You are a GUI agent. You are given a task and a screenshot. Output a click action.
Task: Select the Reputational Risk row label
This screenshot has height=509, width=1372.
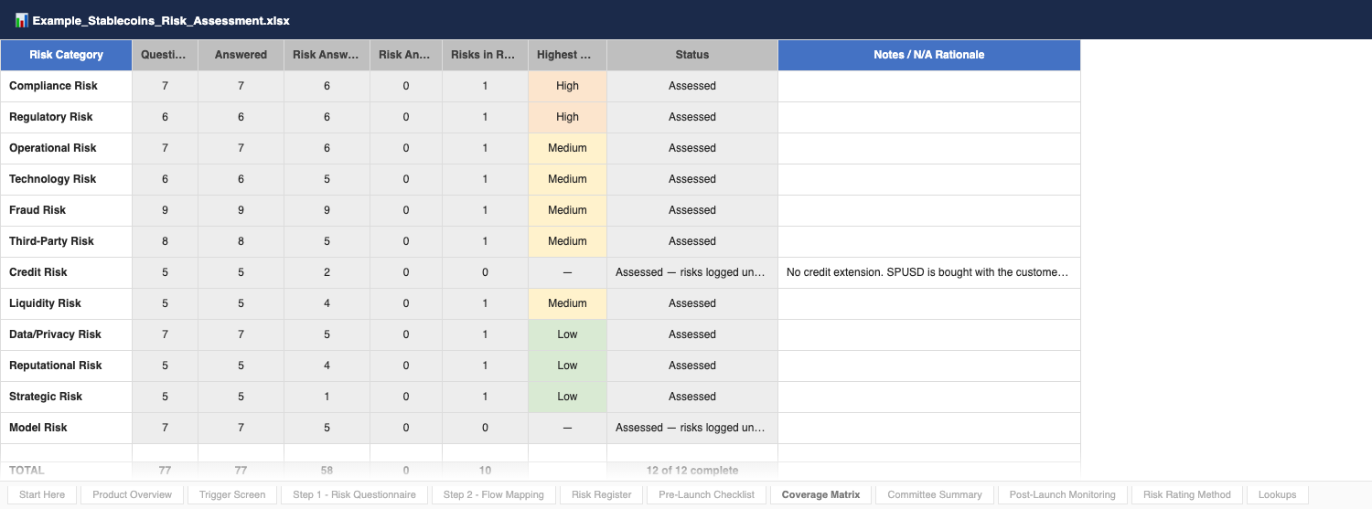click(67, 366)
